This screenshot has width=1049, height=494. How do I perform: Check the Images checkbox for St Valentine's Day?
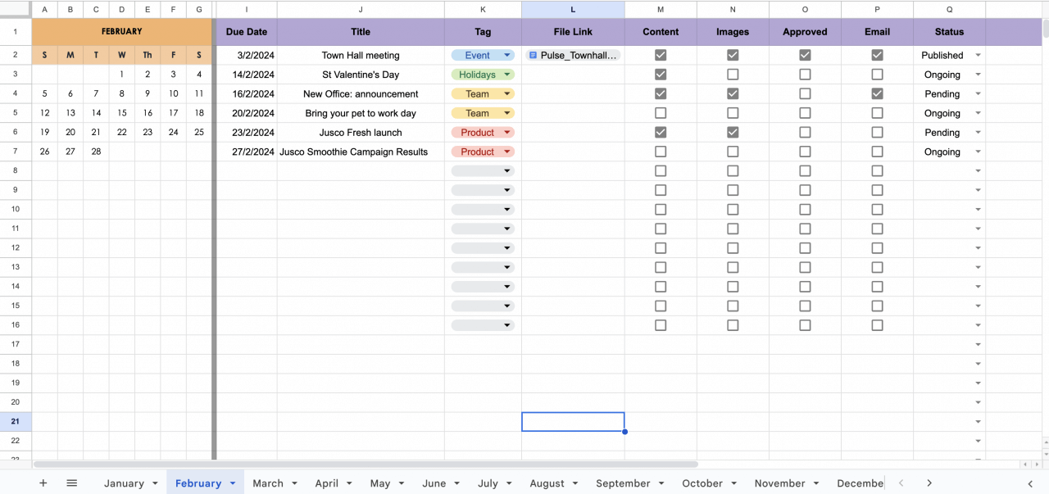point(733,75)
